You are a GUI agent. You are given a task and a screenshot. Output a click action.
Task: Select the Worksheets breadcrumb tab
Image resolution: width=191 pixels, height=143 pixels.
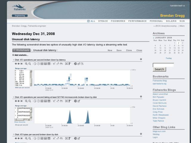[x=21, y=50]
